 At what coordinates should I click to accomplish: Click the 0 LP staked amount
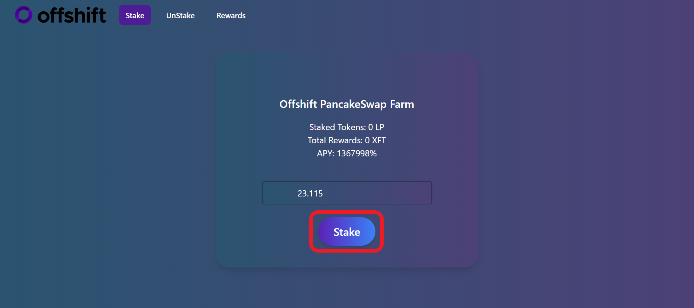point(376,127)
